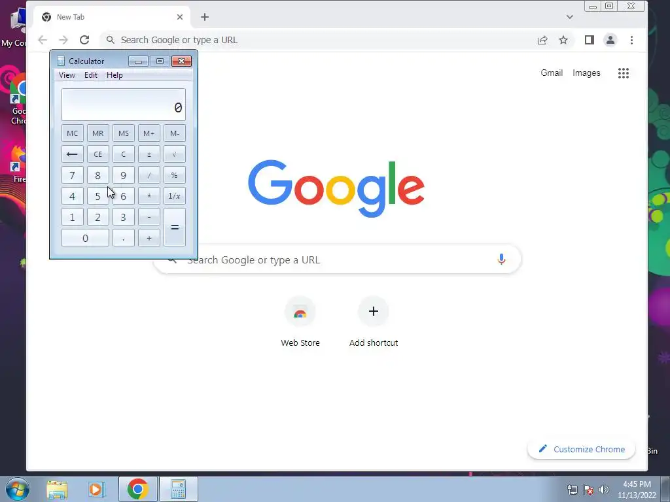Go back in Chrome
The image size is (670, 502).
tap(43, 40)
